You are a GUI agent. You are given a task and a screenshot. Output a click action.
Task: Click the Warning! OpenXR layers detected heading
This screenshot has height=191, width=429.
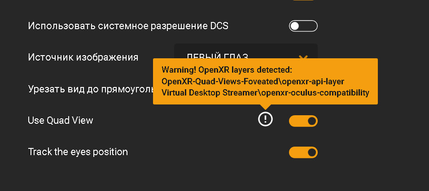[x=227, y=70]
